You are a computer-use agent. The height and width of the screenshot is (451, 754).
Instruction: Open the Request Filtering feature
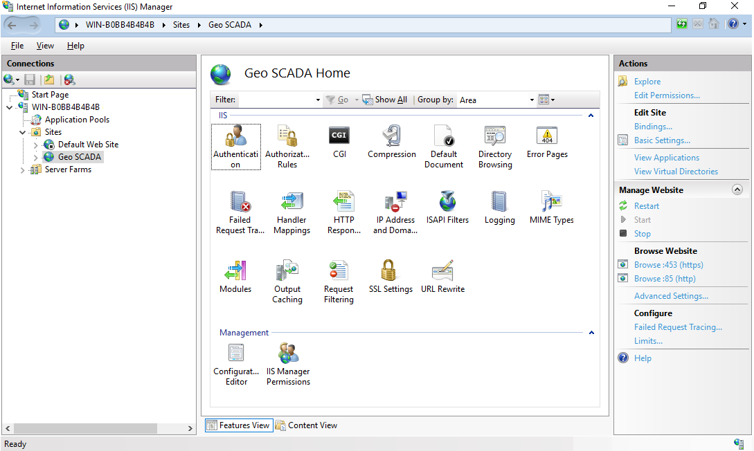pos(339,271)
